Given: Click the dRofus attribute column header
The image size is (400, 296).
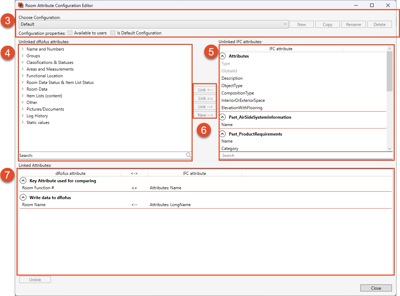Looking at the screenshot, I should pos(70,173).
